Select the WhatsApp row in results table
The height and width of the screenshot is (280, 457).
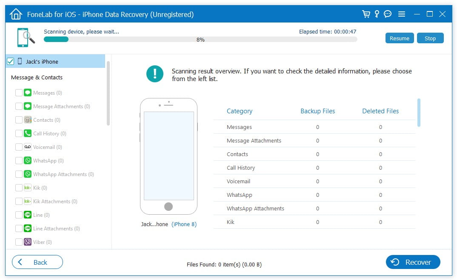(314, 195)
